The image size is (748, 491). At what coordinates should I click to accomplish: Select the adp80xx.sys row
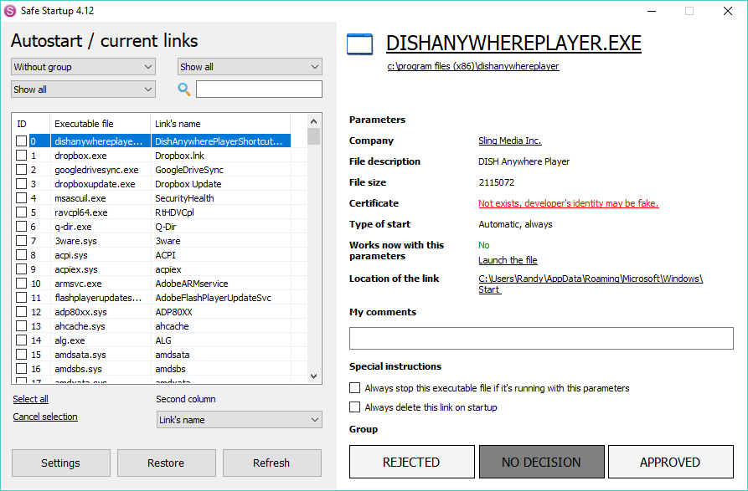[x=160, y=312]
